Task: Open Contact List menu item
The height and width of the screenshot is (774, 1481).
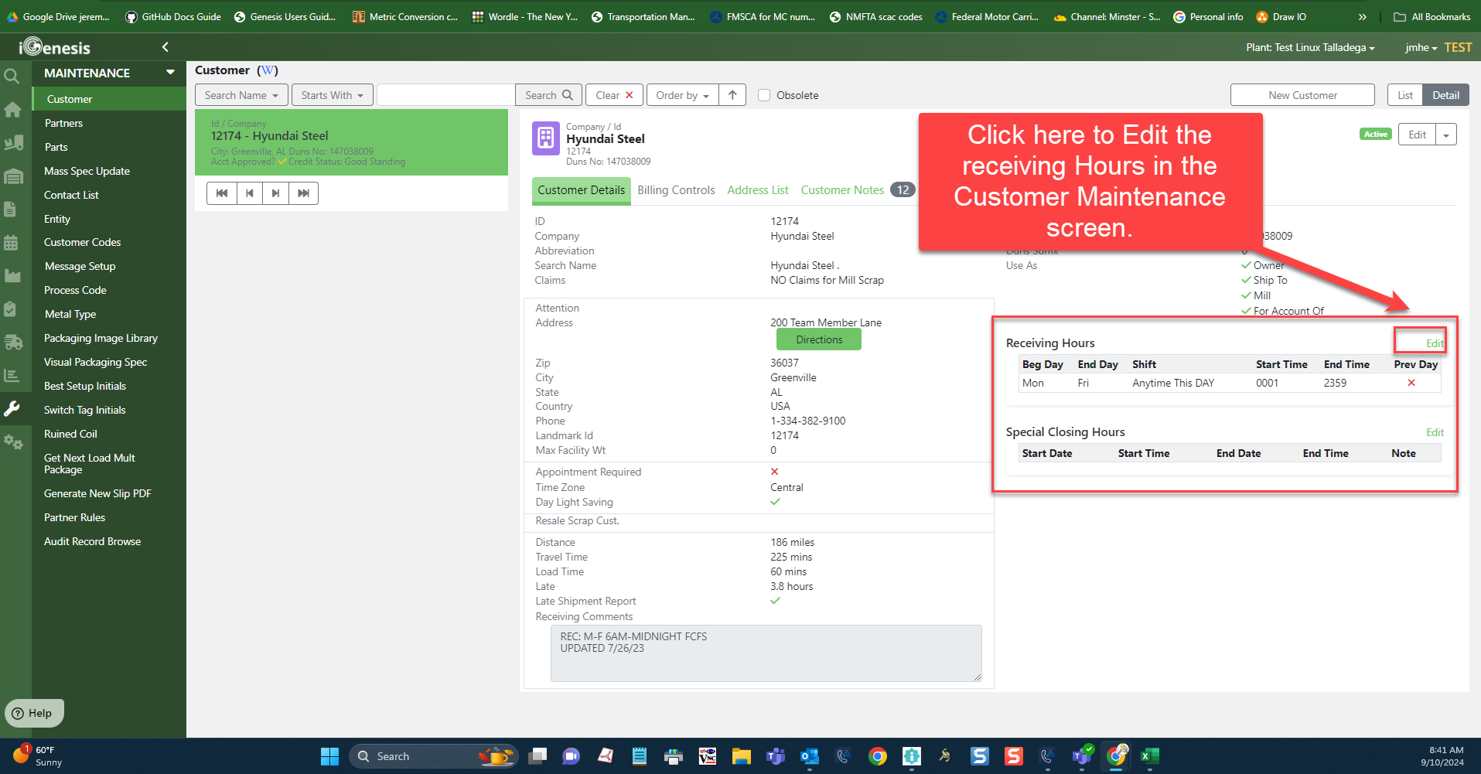Action: [x=71, y=195]
